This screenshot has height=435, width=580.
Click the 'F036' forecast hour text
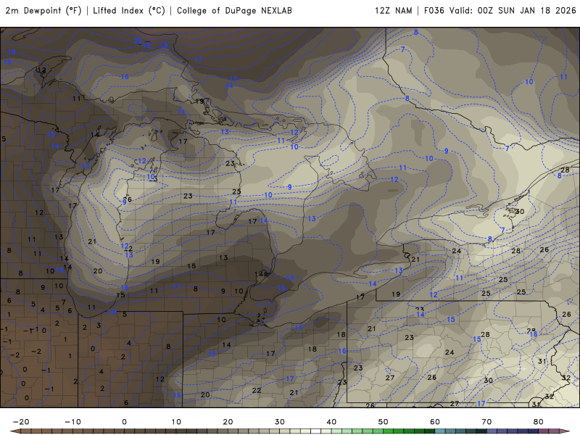coord(434,11)
